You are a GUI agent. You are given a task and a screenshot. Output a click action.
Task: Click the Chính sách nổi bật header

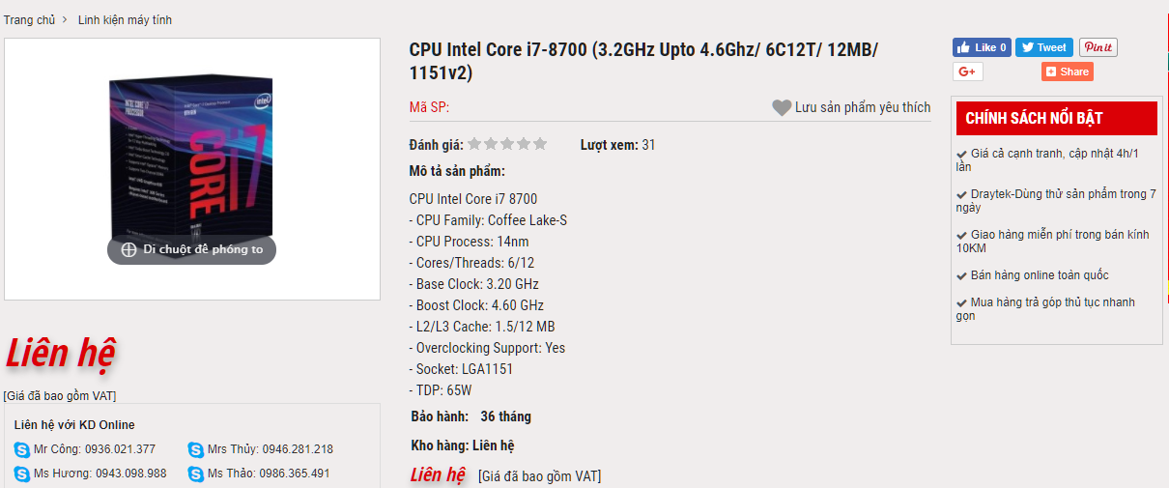click(1033, 119)
